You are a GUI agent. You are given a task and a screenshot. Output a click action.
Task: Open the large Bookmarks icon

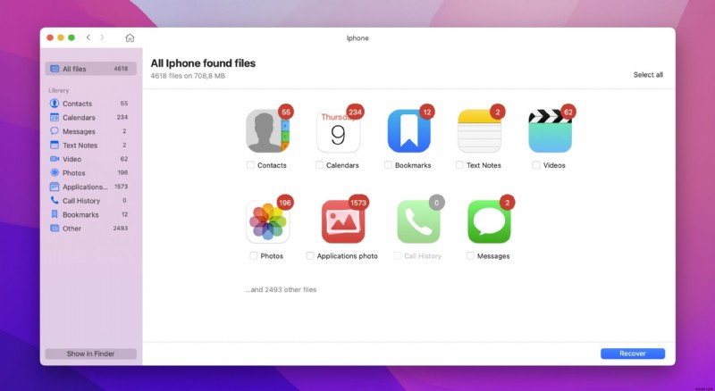tap(409, 131)
